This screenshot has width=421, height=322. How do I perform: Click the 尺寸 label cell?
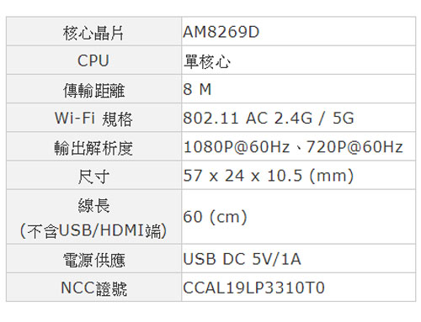point(93,177)
